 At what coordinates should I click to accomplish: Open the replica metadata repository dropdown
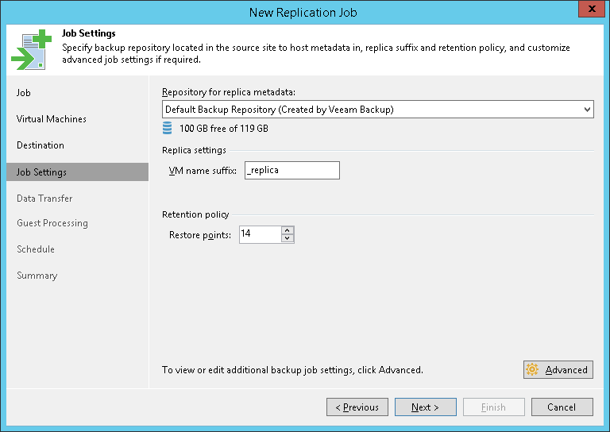coord(587,109)
